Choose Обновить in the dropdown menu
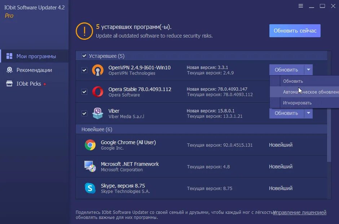 tap(304, 81)
